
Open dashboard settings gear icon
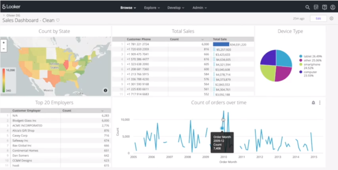coord(331,18)
